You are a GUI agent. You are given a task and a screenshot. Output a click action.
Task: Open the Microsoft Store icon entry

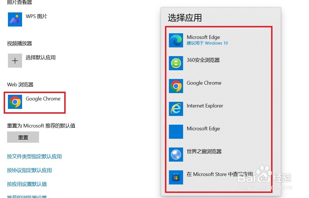click(x=176, y=177)
